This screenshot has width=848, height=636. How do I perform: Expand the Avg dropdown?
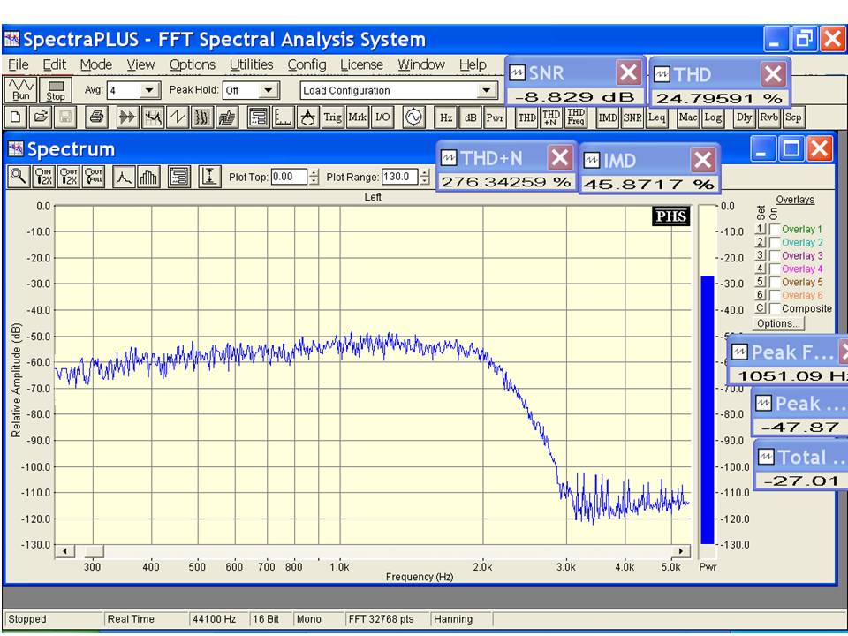point(150,90)
